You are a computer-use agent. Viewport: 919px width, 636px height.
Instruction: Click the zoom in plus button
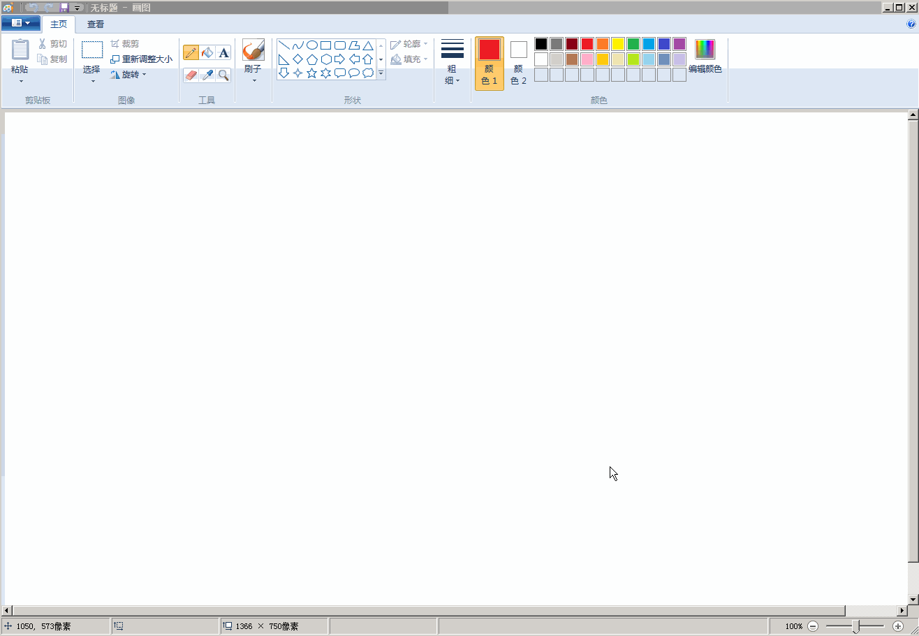point(898,626)
